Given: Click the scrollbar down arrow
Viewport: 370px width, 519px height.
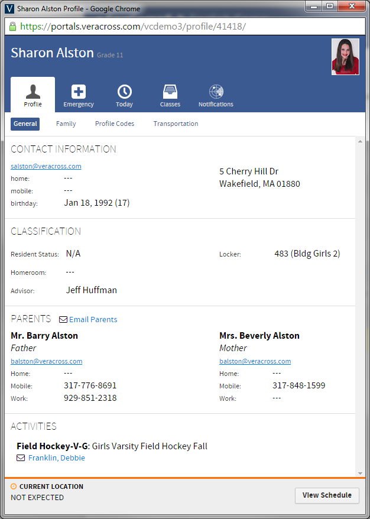Looking at the screenshot, I should coord(360,472).
